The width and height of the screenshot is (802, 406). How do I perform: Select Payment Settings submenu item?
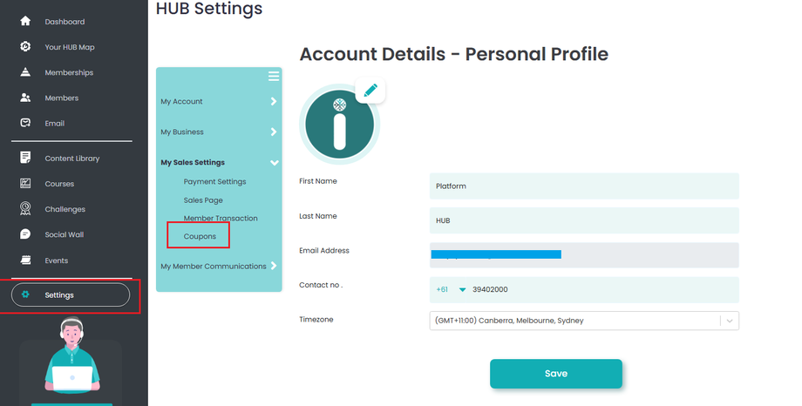coord(214,182)
